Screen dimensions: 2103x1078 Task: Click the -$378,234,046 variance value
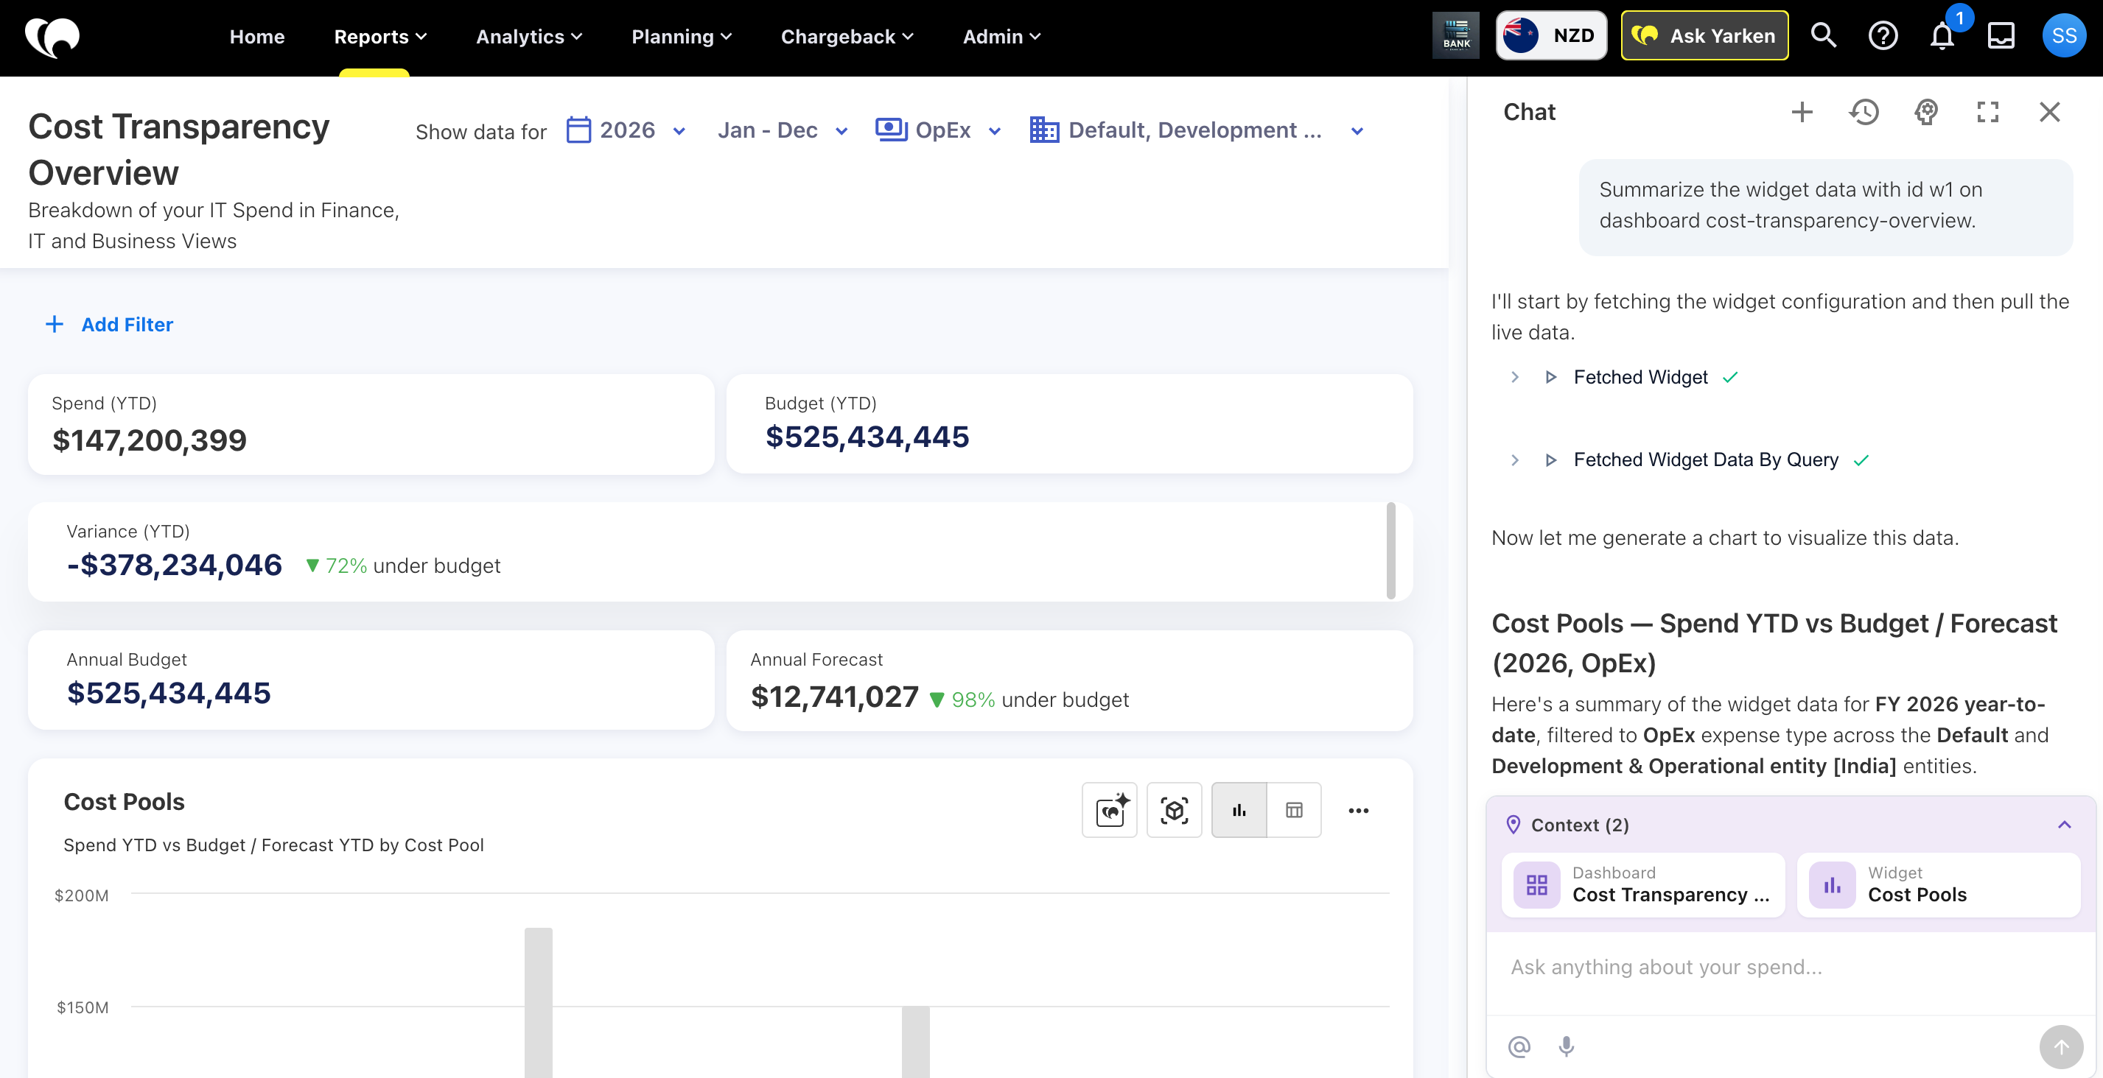click(175, 565)
